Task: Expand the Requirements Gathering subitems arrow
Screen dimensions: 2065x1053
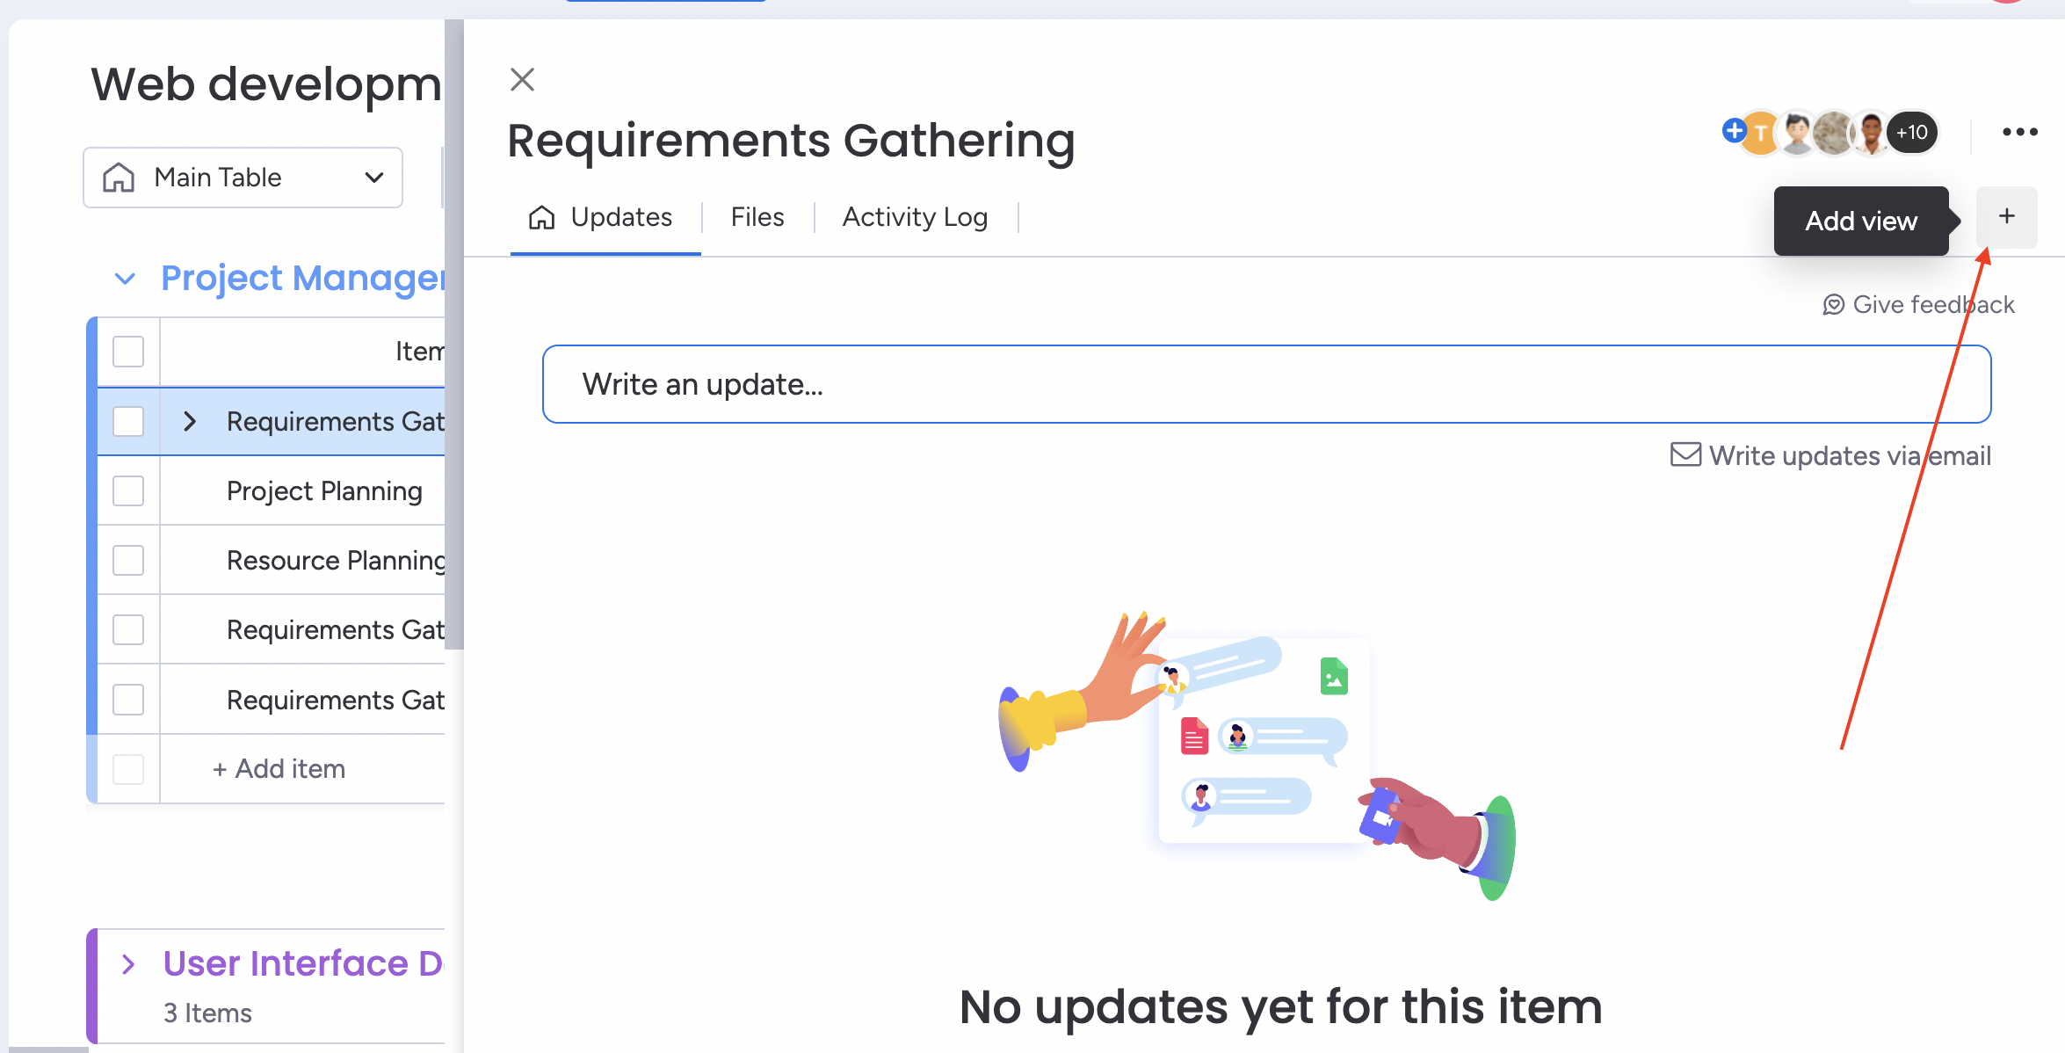Action: tap(190, 421)
